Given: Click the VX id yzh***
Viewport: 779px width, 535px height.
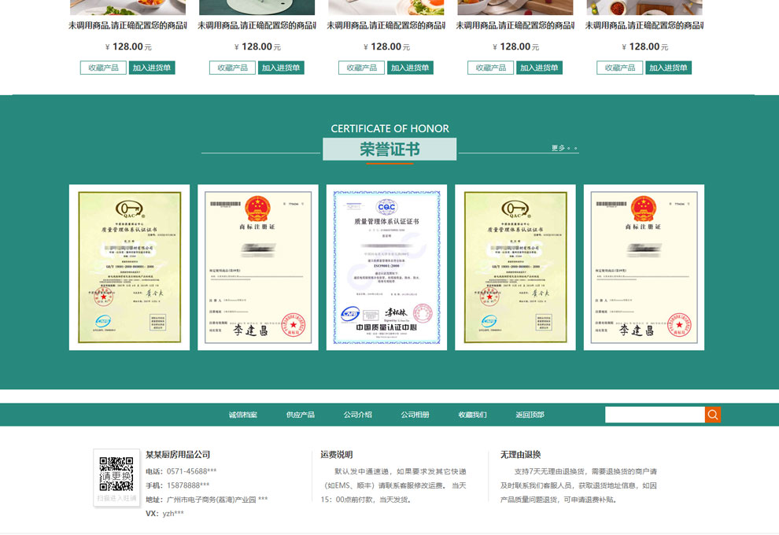Looking at the screenshot, I should click(173, 514).
